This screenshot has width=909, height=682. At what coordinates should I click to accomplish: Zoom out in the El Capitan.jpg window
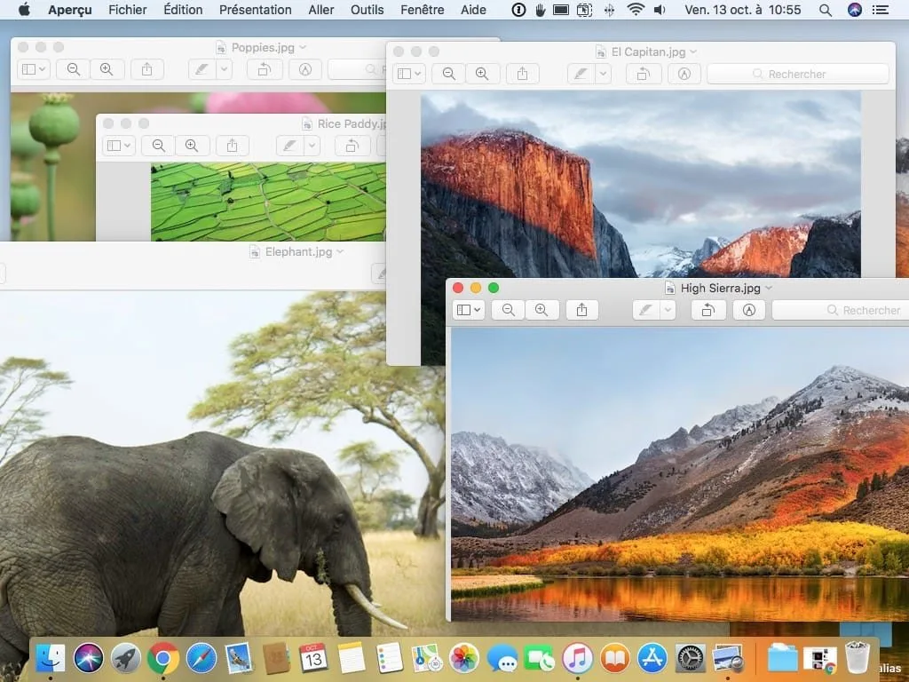(448, 74)
